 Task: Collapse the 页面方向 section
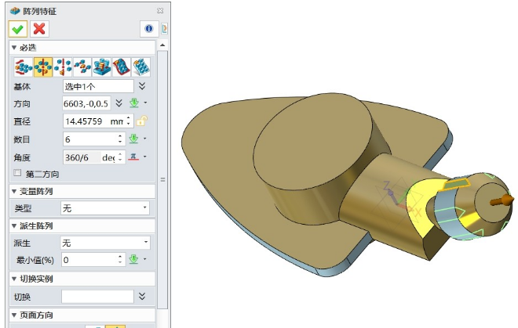pos(14,315)
